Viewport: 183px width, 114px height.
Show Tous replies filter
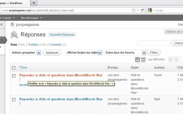coord(14,44)
